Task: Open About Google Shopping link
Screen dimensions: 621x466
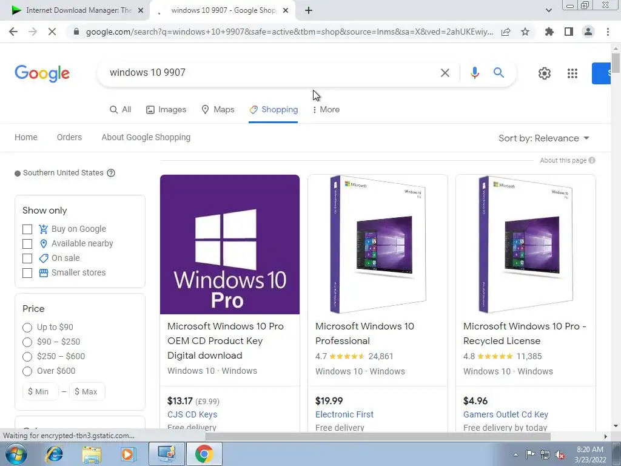Action: pos(146,137)
